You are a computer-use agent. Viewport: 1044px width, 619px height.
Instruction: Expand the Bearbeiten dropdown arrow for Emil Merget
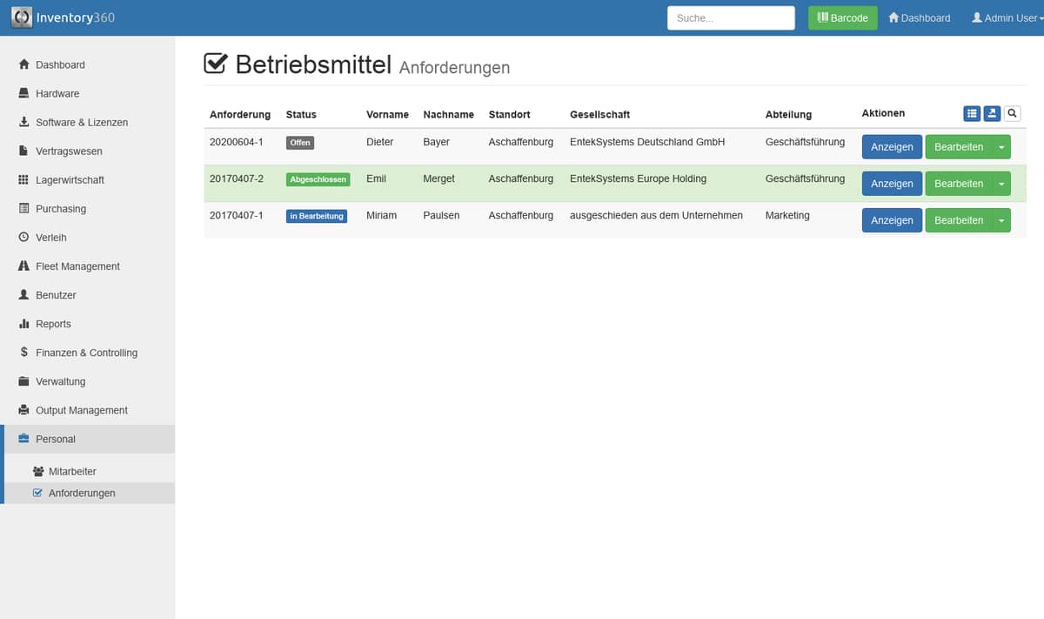[1001, 184]
